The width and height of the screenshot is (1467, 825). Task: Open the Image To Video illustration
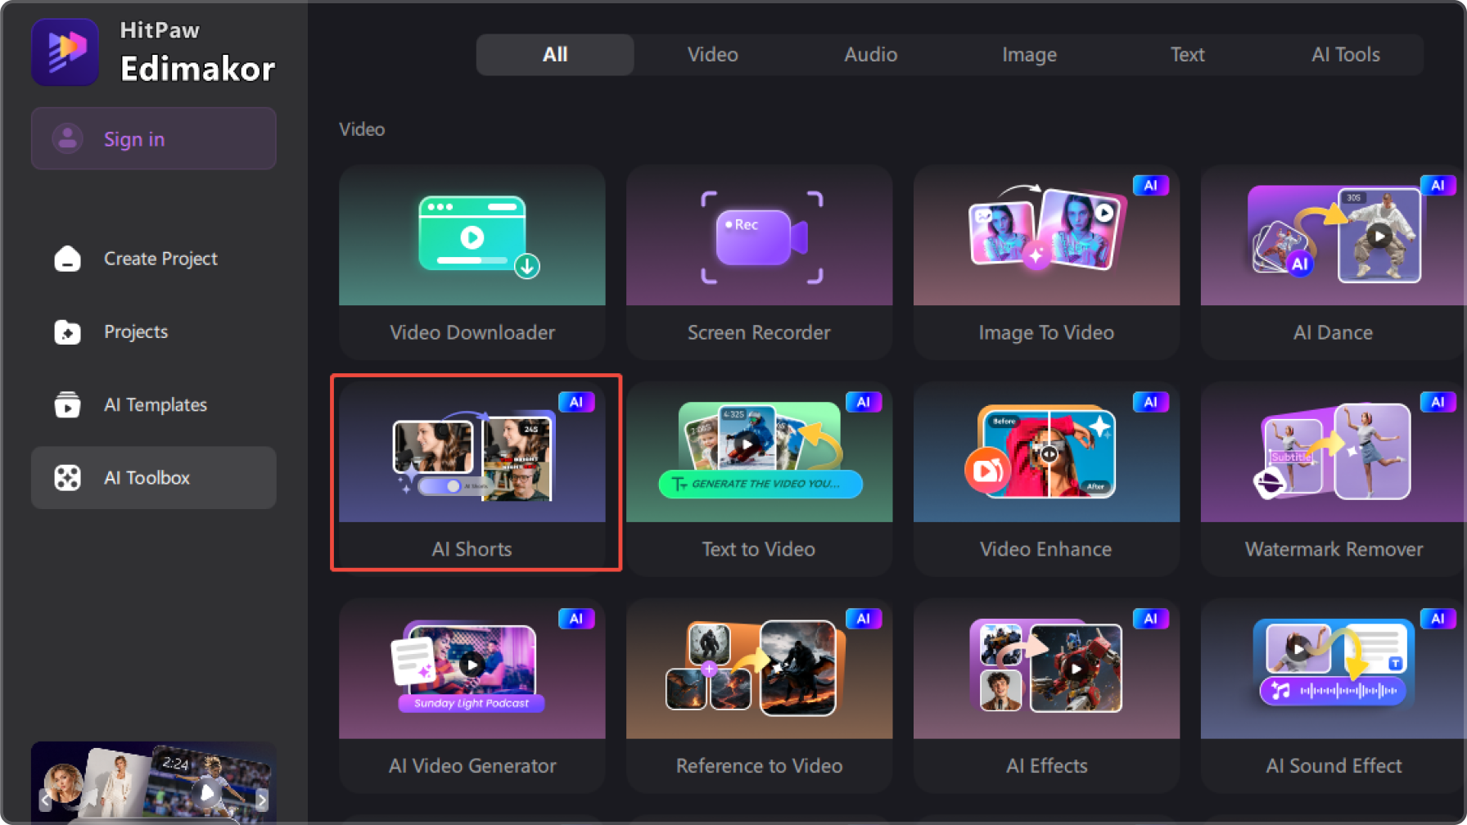[1047, 229]
